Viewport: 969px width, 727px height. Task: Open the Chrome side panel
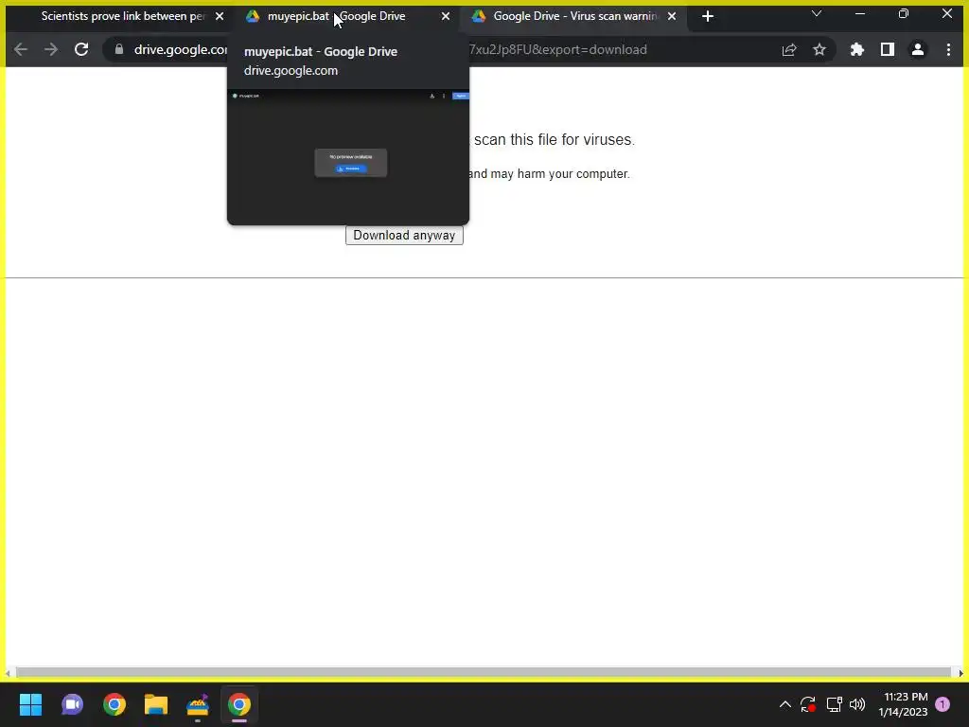888,49
